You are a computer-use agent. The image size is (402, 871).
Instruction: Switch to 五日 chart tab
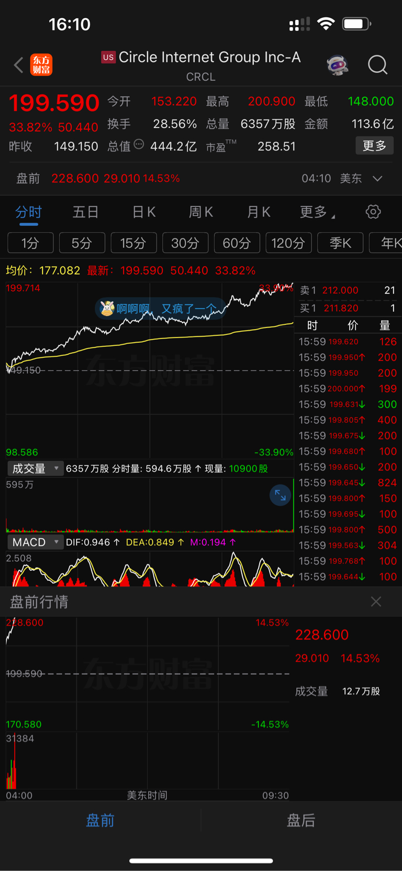coord(86,212)
